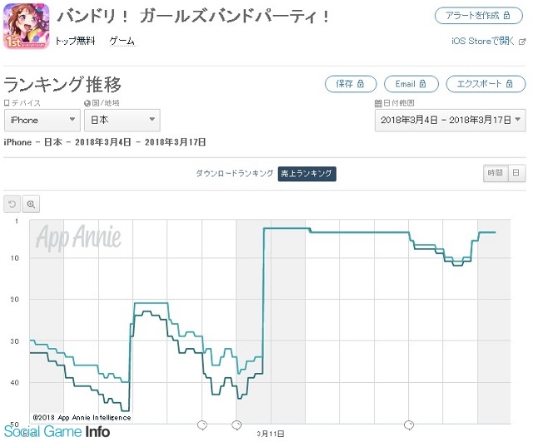Click the エクスポート export button
The image size is (533, 442).
(x=486, y=83)
